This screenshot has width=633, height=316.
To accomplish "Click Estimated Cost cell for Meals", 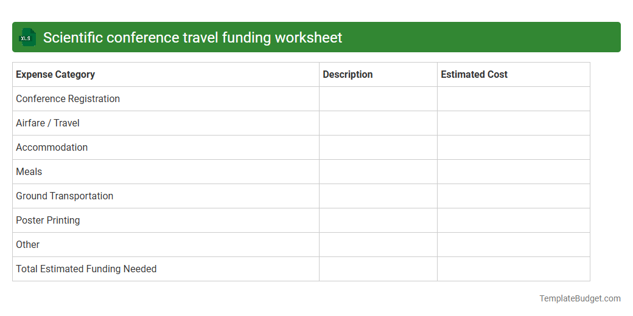I will coord(514,172).
